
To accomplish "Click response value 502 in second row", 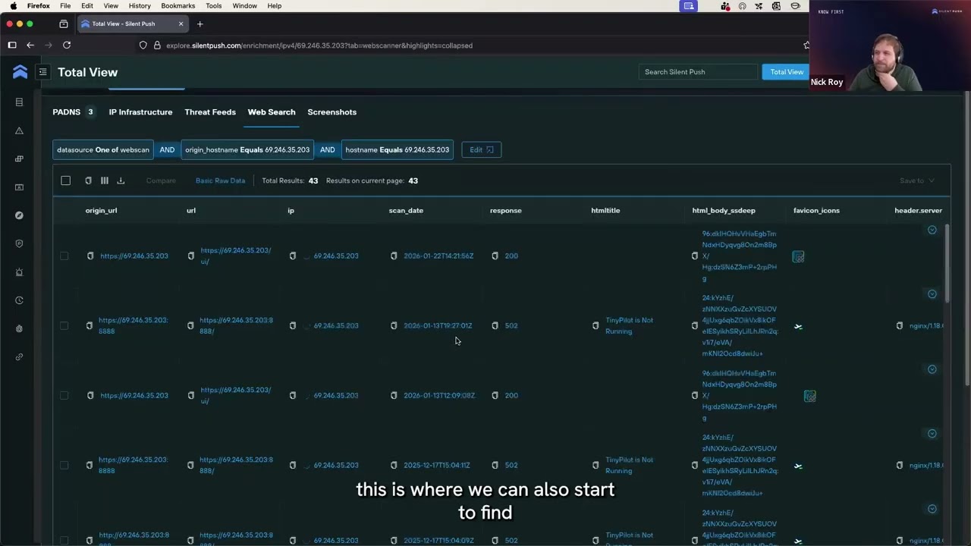I will click(x=511, y=326).
